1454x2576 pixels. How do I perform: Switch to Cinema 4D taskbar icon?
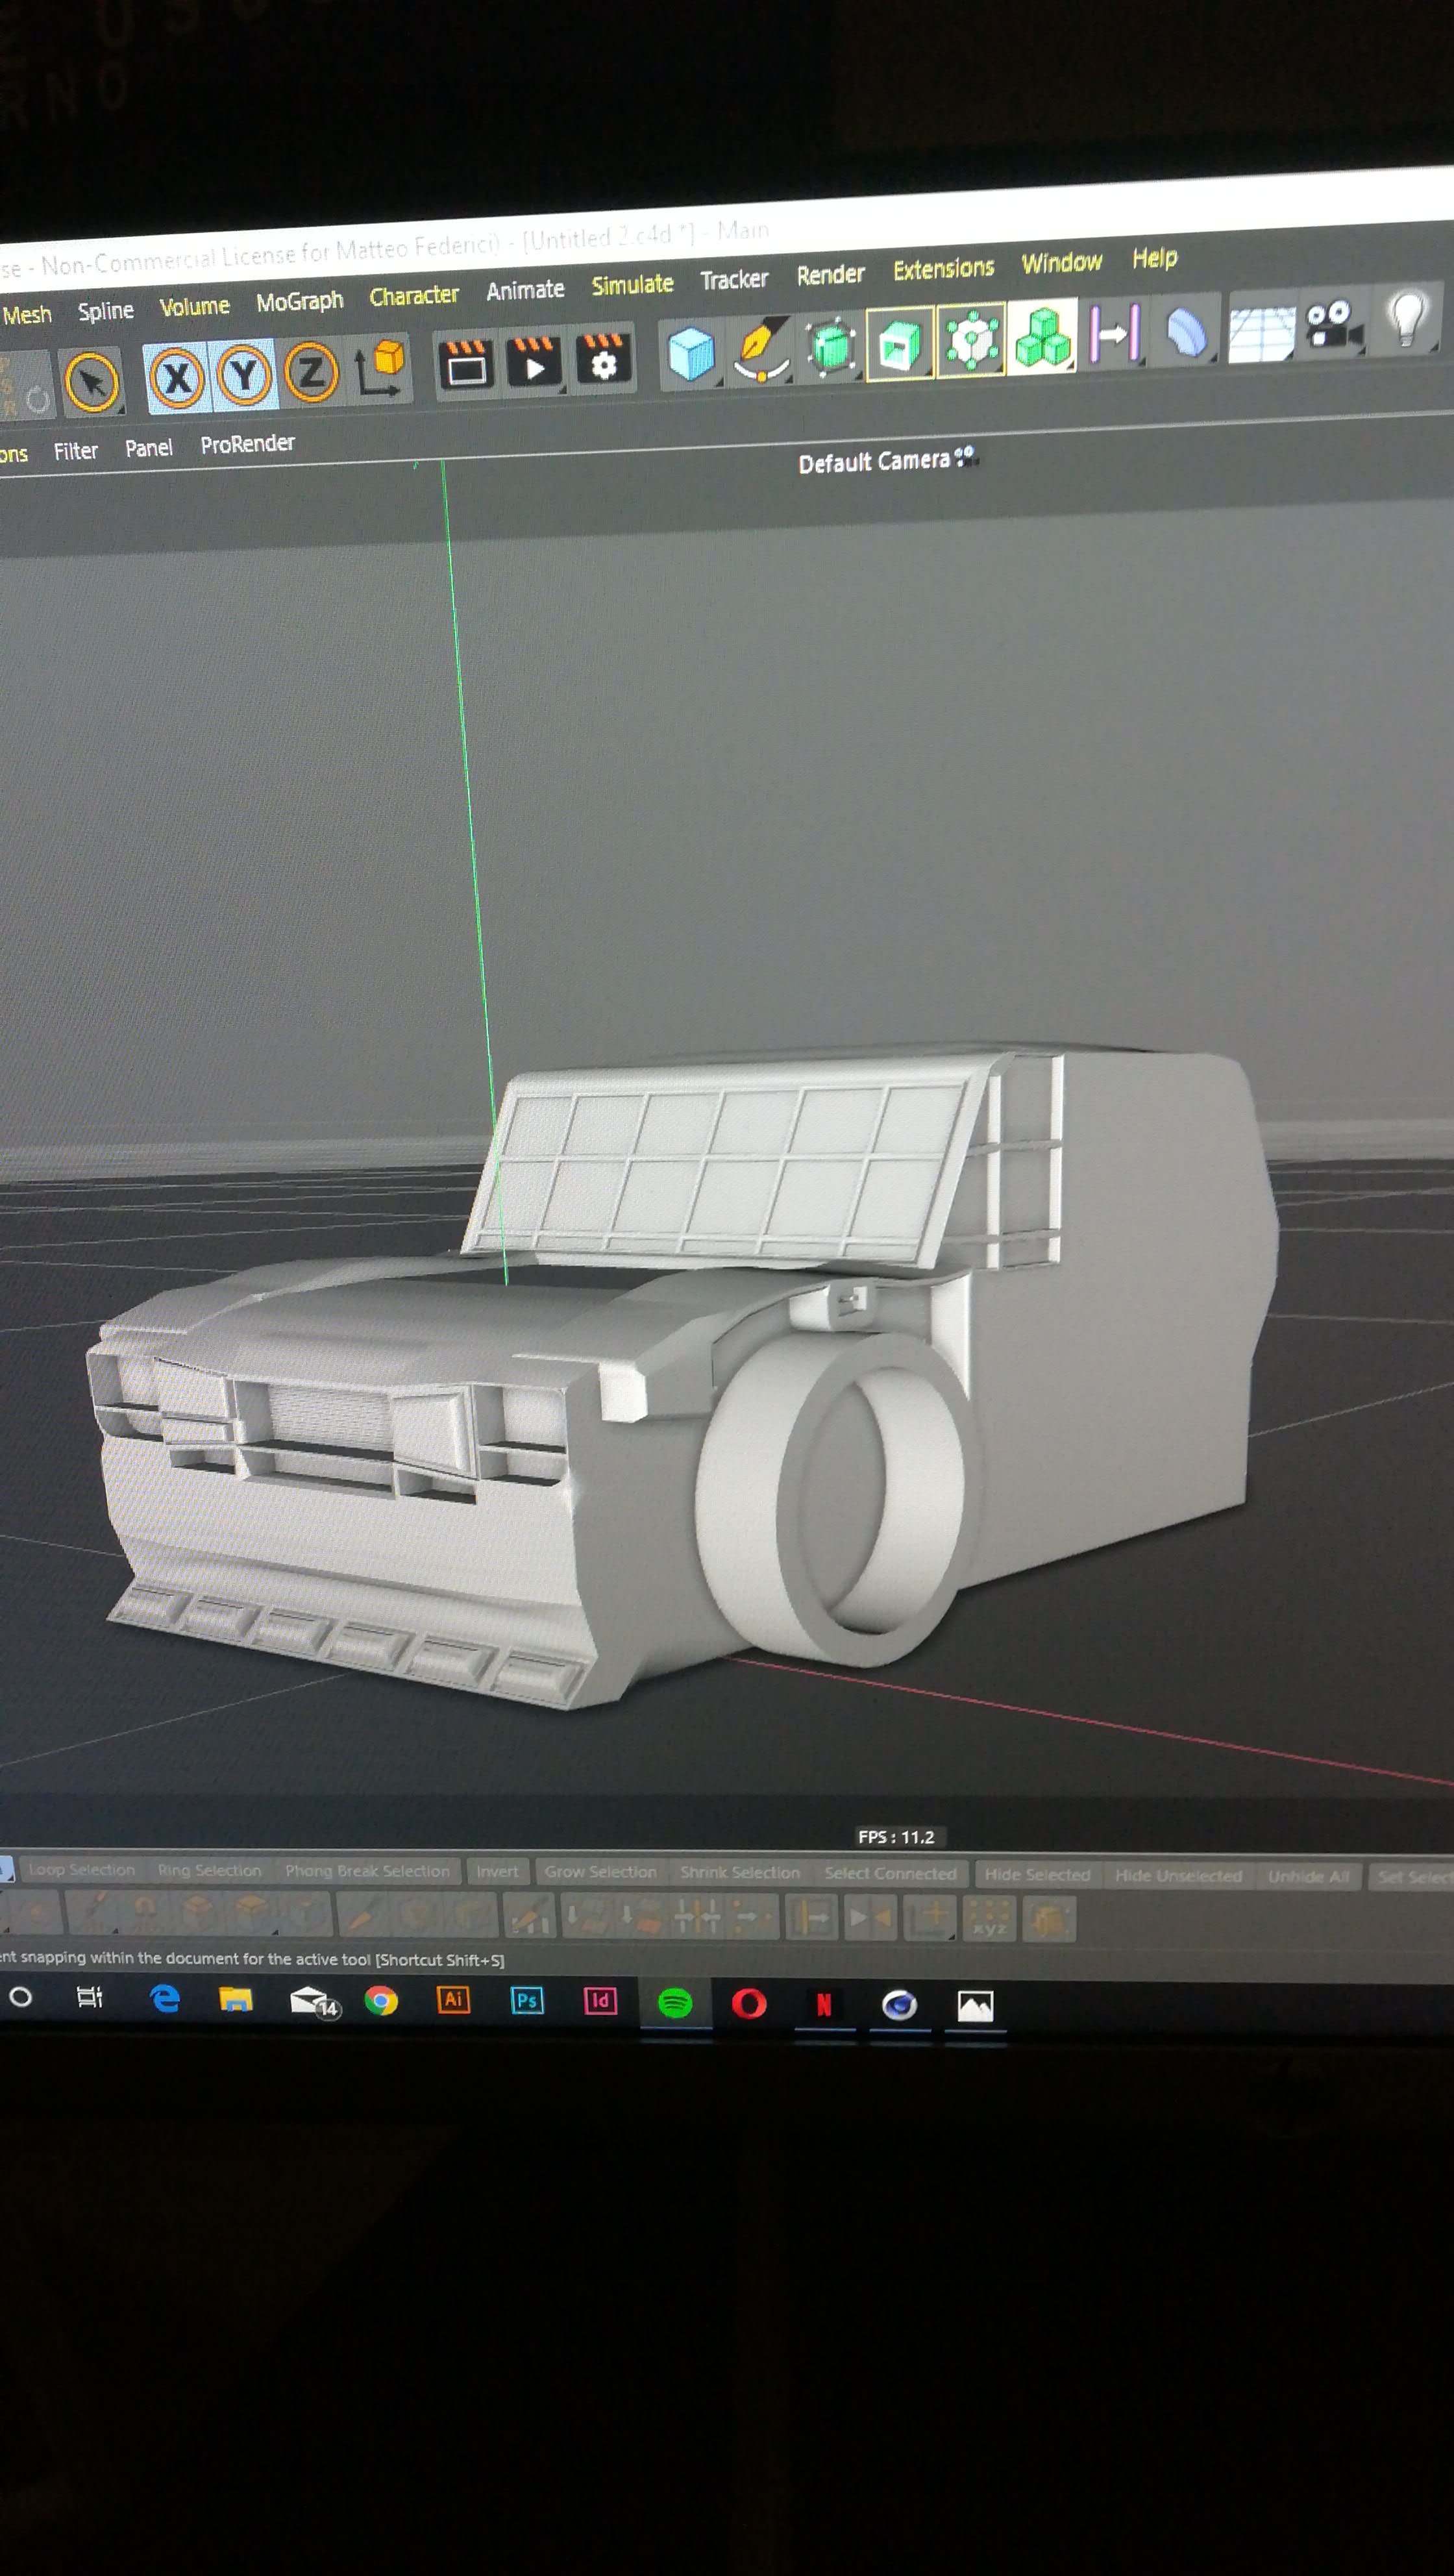(x=899, y=2005)
